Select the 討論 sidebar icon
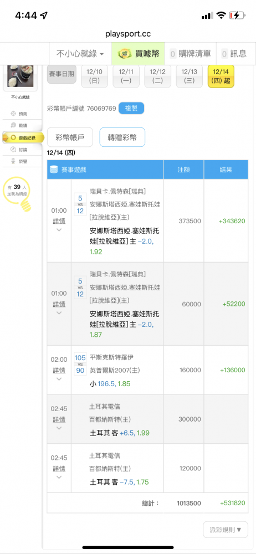The height and width of the screenshot is (554, 256). (x=13, y=150)
